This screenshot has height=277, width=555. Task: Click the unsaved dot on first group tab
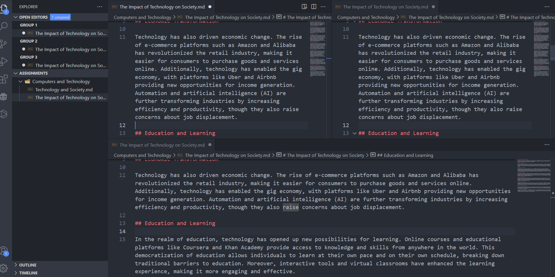click(x=210, y=7)
